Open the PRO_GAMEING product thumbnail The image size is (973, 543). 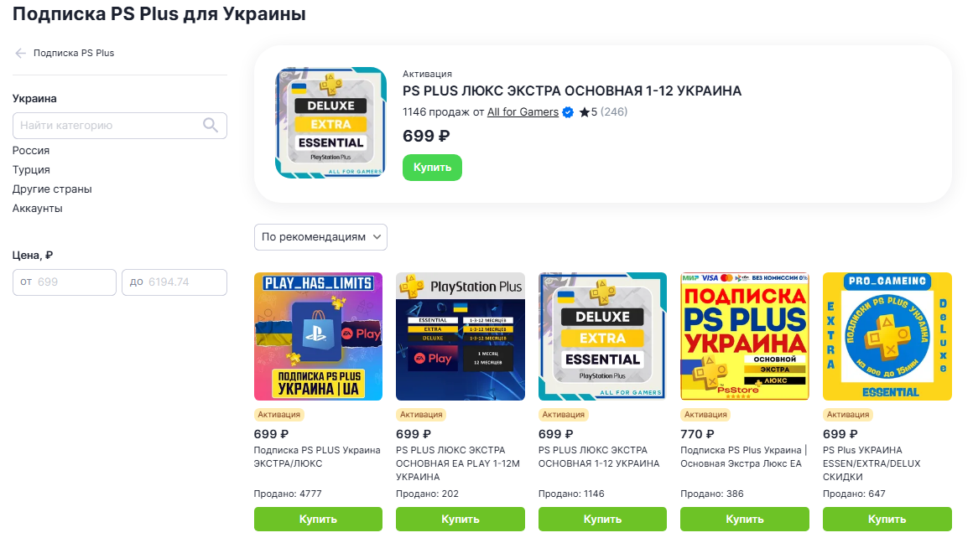click(x=887, y=337)
